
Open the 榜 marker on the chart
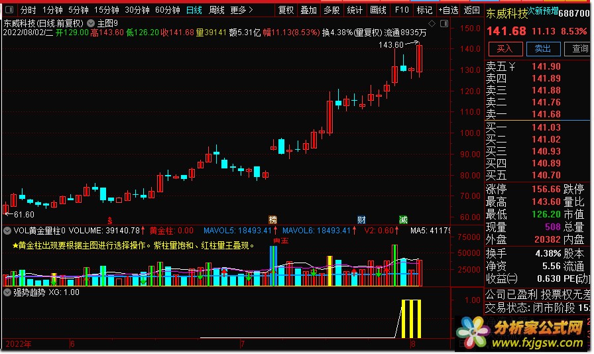272,220
